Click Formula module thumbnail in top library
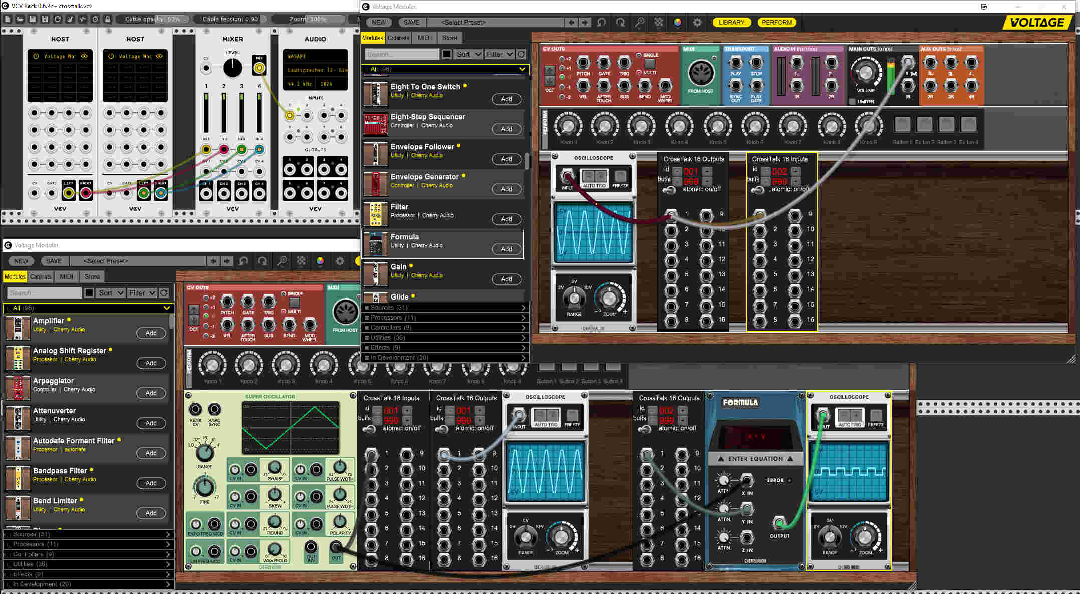Image resolution: width=1080 pixels, height=594 pixels. (x=375, y=244)
